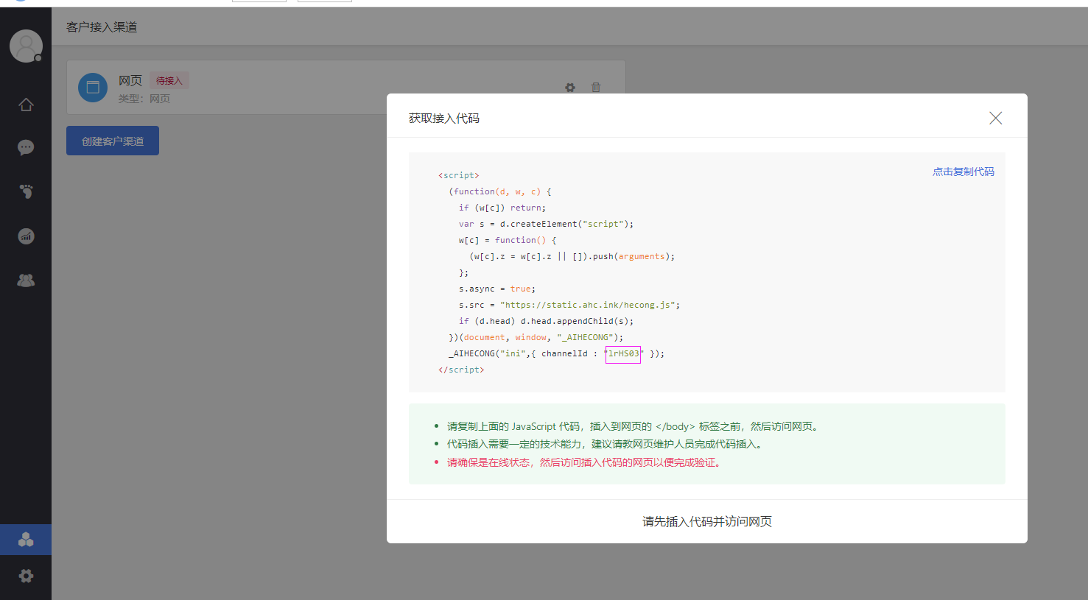Click the user avatar in sidebar

coord(26,46)
